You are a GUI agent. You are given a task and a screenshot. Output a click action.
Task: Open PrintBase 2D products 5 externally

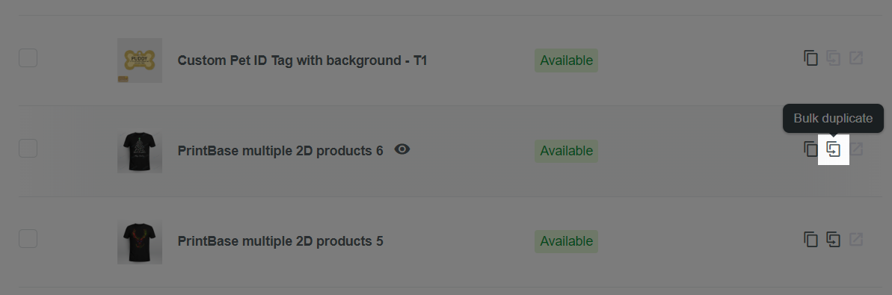tap(855, 239)
